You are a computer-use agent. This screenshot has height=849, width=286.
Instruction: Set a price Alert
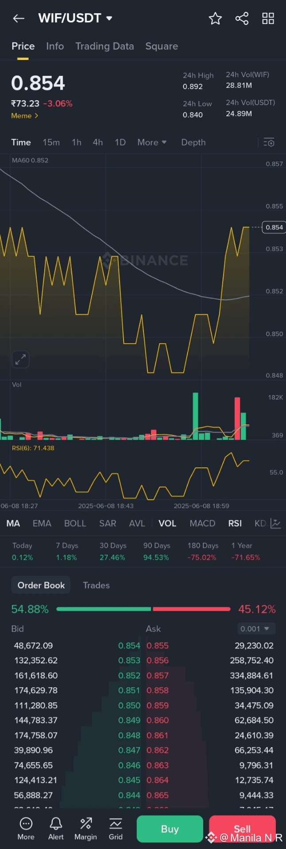56,829
